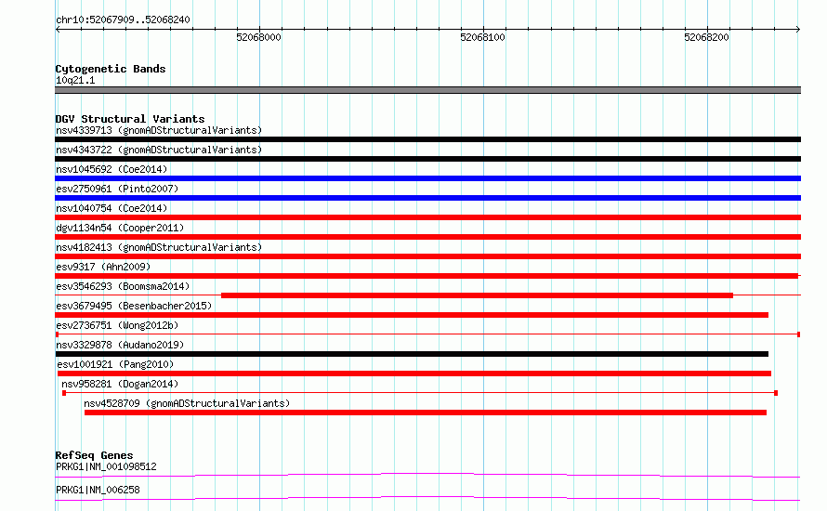
Task: Click ruler position 52068000
Action: click(258, 37)
